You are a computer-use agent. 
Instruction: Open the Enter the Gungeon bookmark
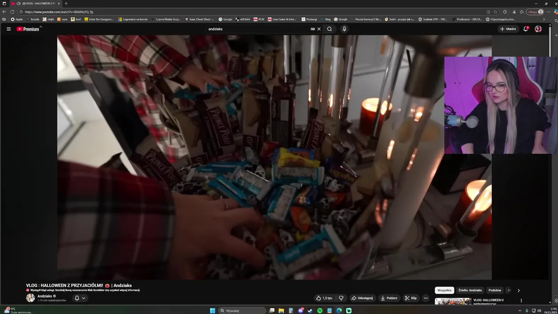pos(99,19)
